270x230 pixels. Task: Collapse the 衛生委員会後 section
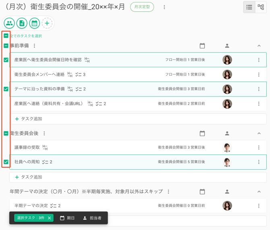click(x=259, y=133)
